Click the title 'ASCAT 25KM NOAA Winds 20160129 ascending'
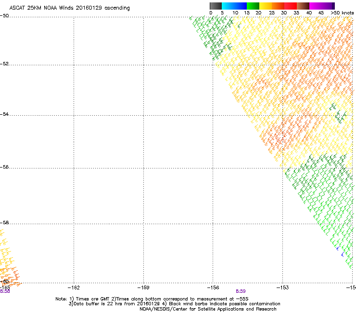The height and width of the screenshot is (312, 356). pyautogui.click(x=69, y=8)
